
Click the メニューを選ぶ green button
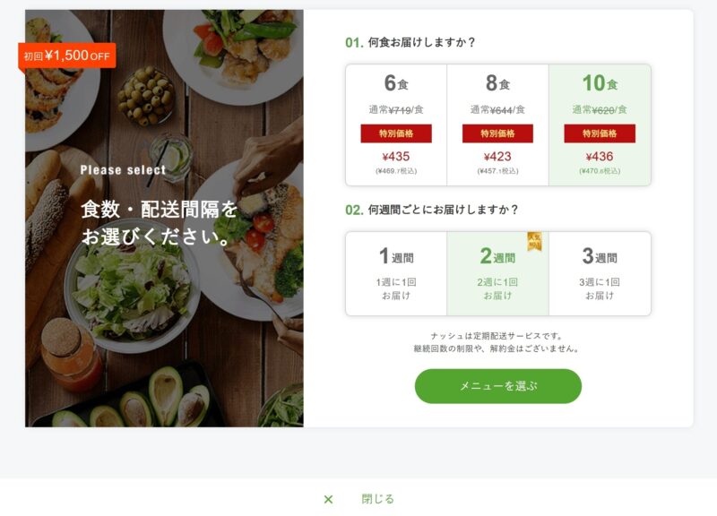pos(498,386)
